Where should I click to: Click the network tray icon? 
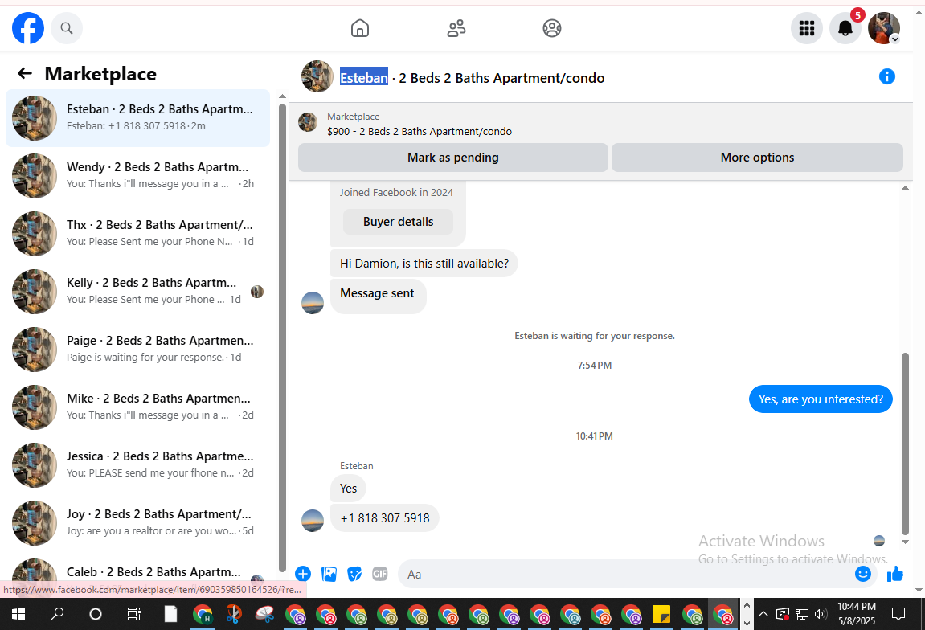(802, 615)
